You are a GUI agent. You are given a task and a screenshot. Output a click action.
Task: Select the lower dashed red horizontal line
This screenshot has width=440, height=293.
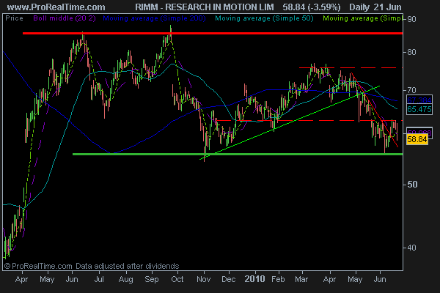pyautogui.click(x=309, y=121)
